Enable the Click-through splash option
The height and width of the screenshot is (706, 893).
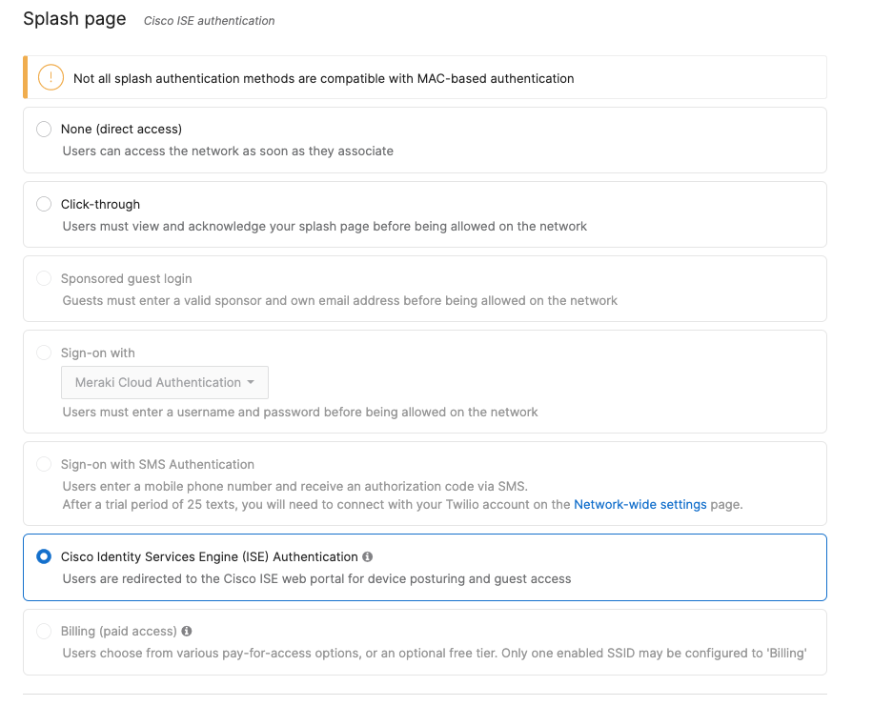43,204
